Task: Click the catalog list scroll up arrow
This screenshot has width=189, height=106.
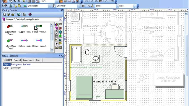Action: click(x=52, y=25)
